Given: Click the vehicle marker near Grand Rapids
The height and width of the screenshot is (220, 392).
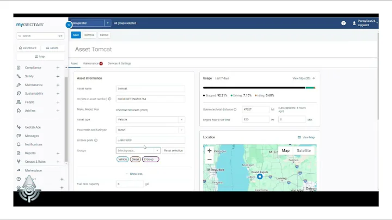Looking at the screenshot, I should (260, 176).
